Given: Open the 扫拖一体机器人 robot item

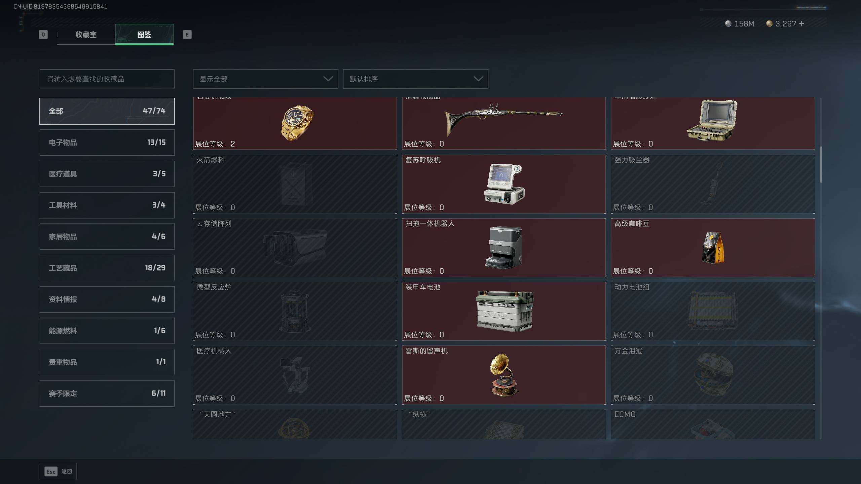Looking at the screenshot, I should 504,248.
